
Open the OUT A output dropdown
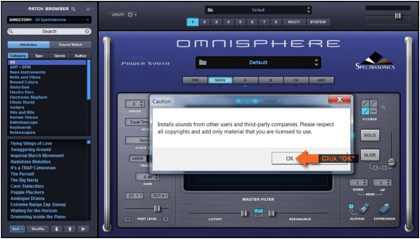tap(160, 196)
